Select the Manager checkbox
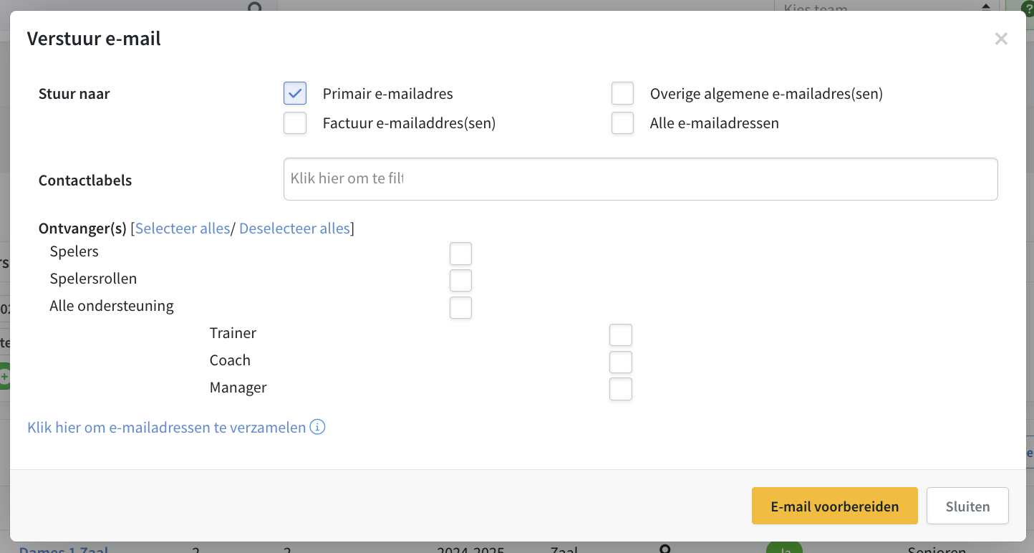This screenshot has width=1034, height=553. coord(621,389)
